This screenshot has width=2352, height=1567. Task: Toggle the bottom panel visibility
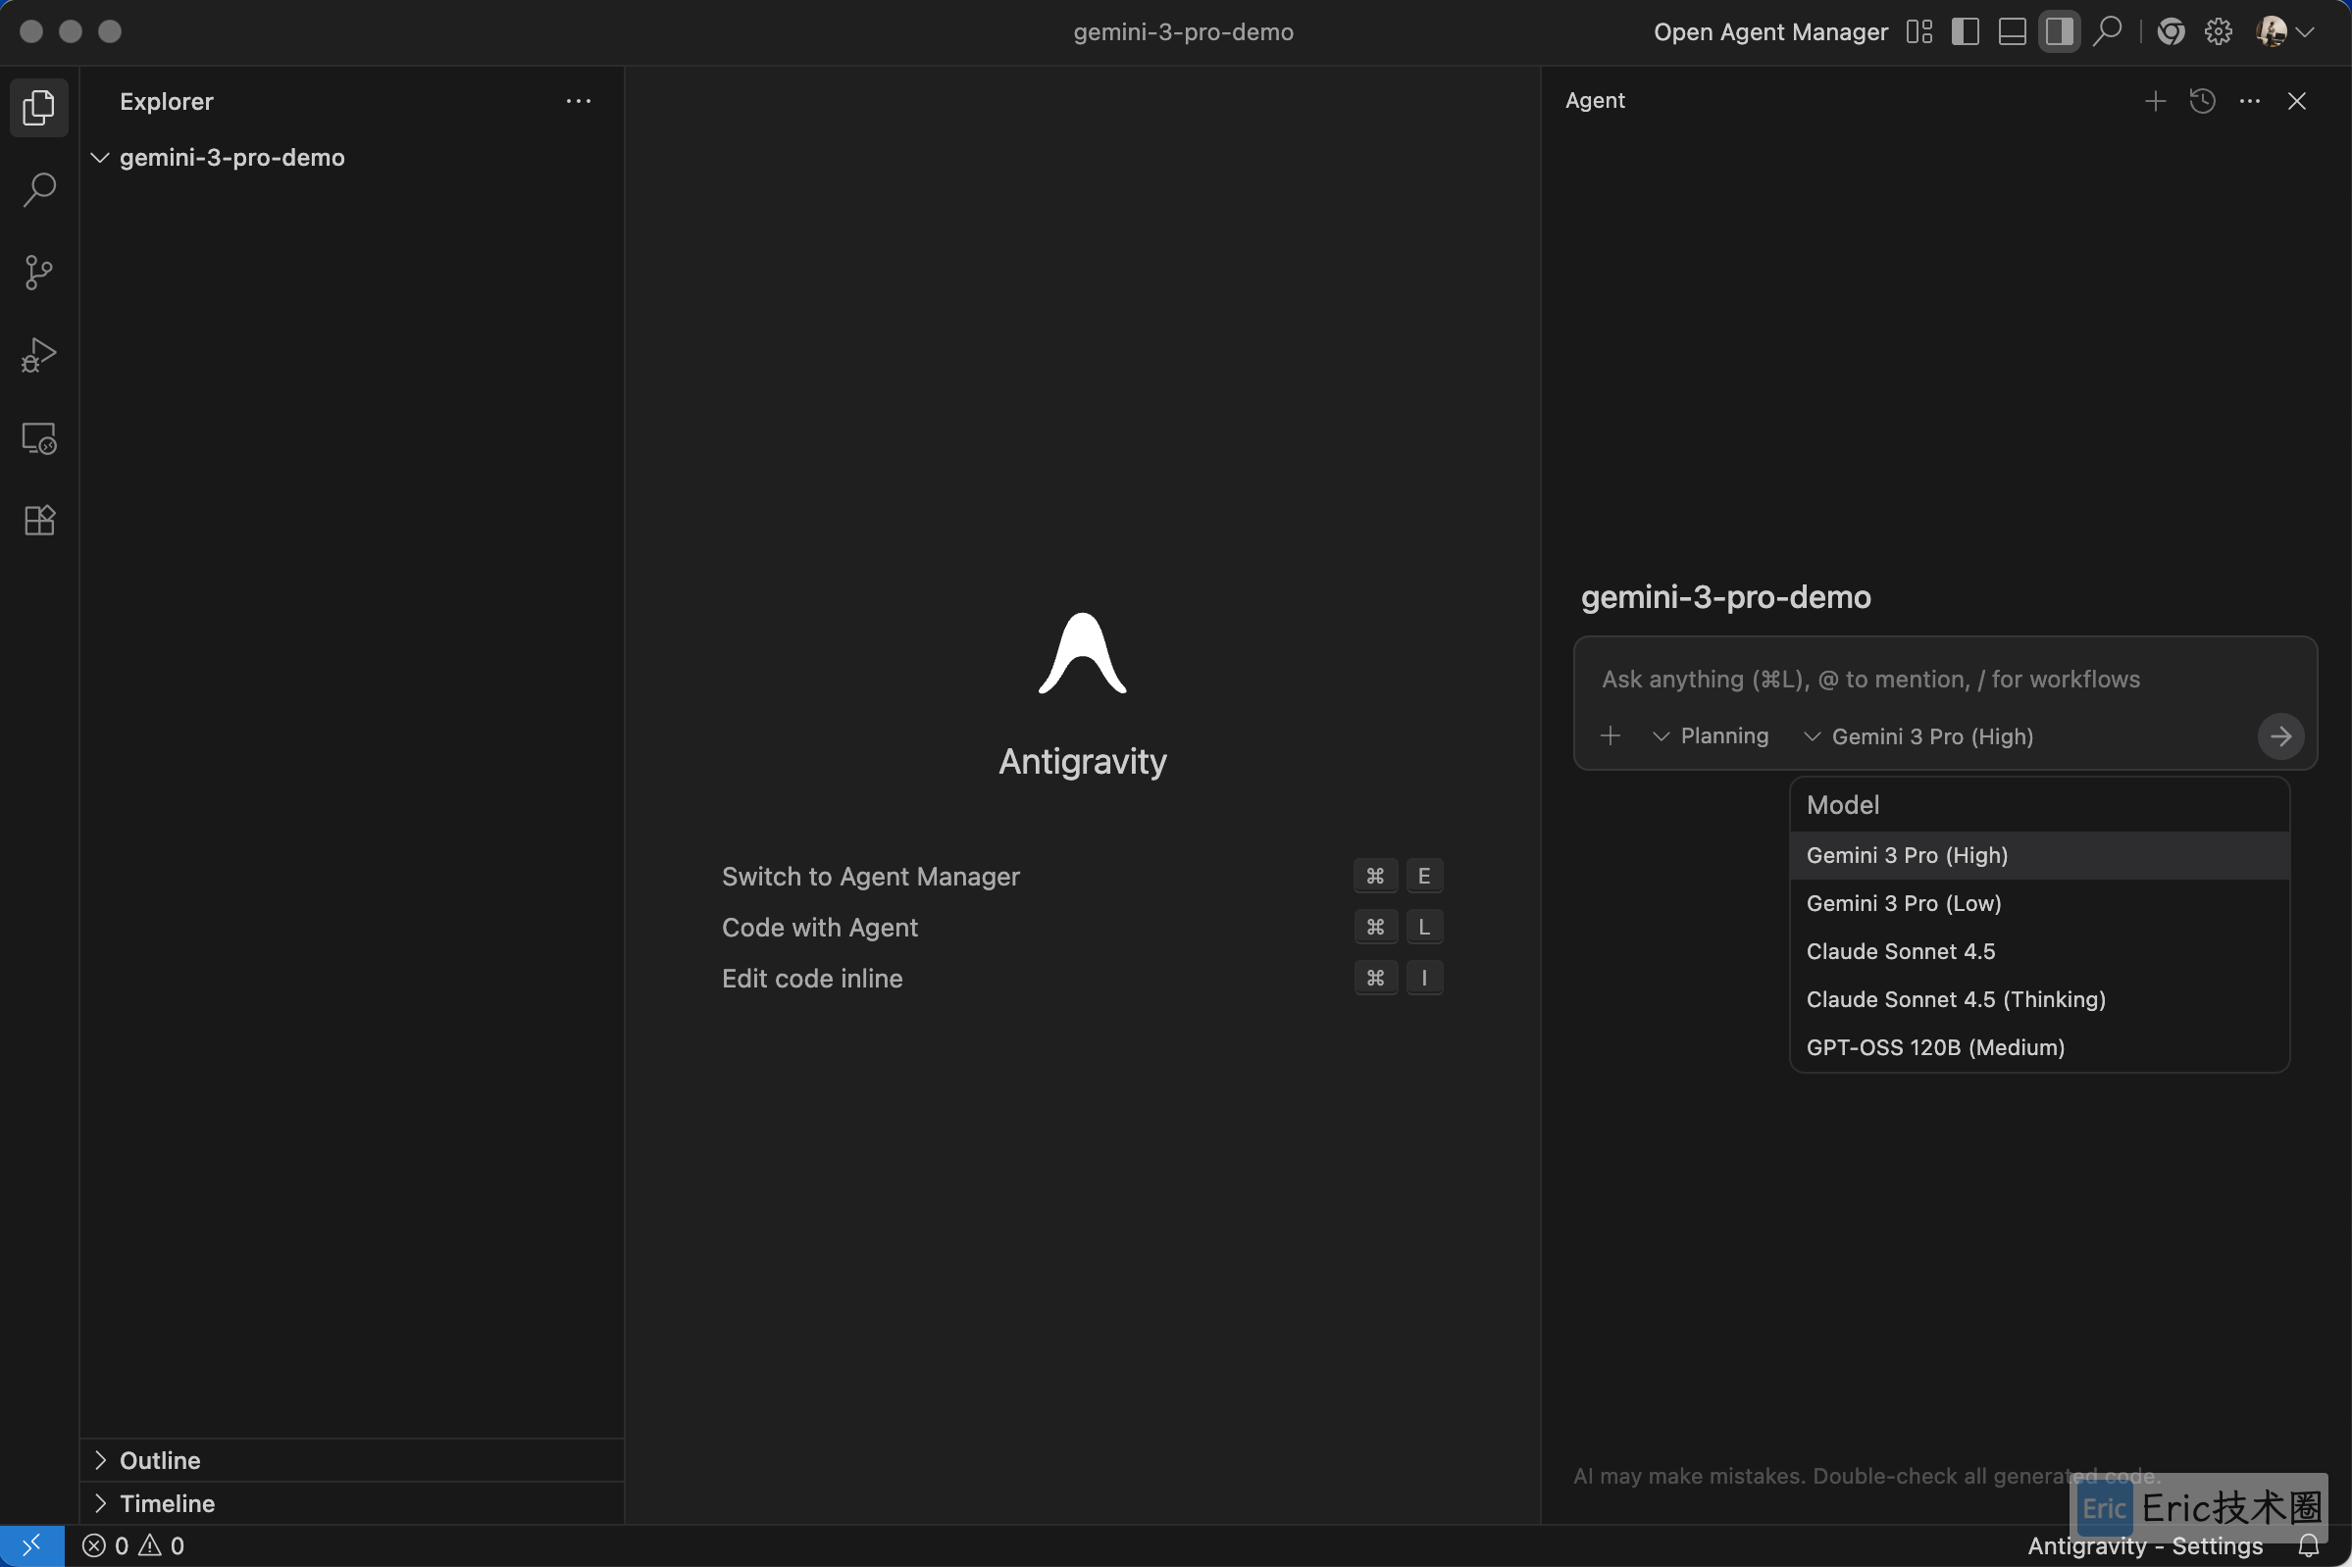pyautogui.click(x=2011, y=32)
